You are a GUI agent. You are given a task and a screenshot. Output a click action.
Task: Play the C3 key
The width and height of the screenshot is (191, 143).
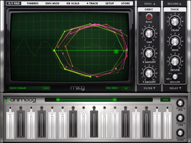click(136, 125)
